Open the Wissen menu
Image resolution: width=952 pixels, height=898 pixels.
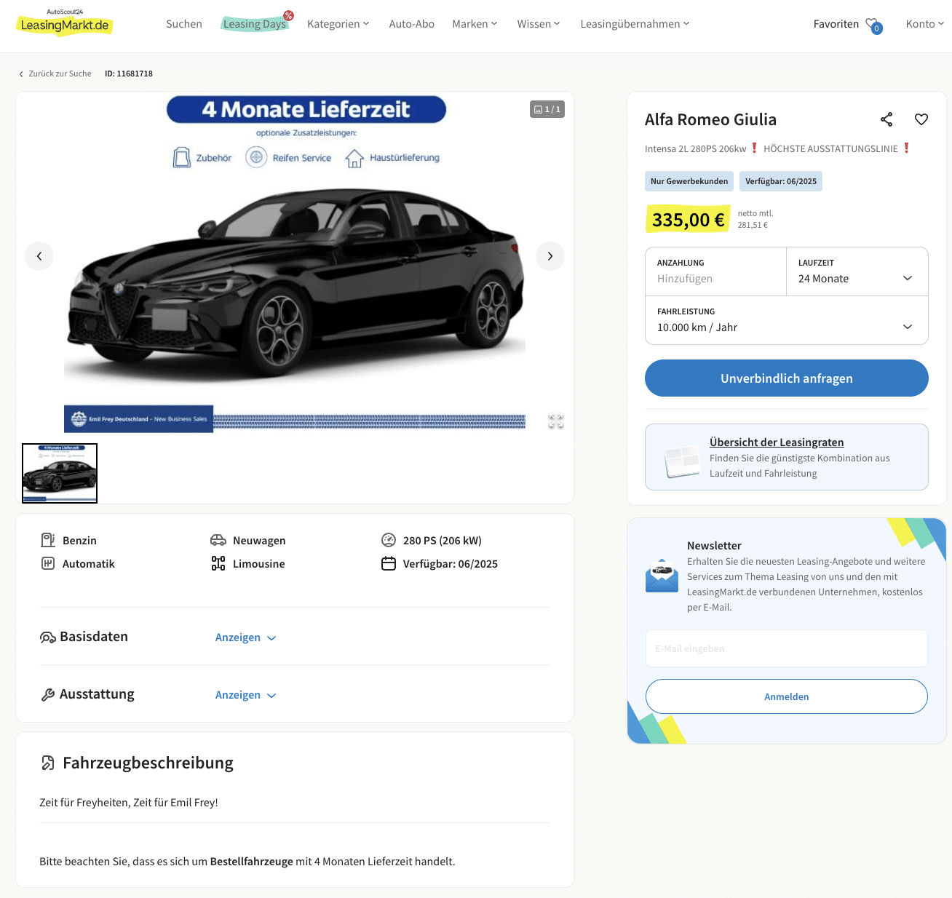point(539,24)
